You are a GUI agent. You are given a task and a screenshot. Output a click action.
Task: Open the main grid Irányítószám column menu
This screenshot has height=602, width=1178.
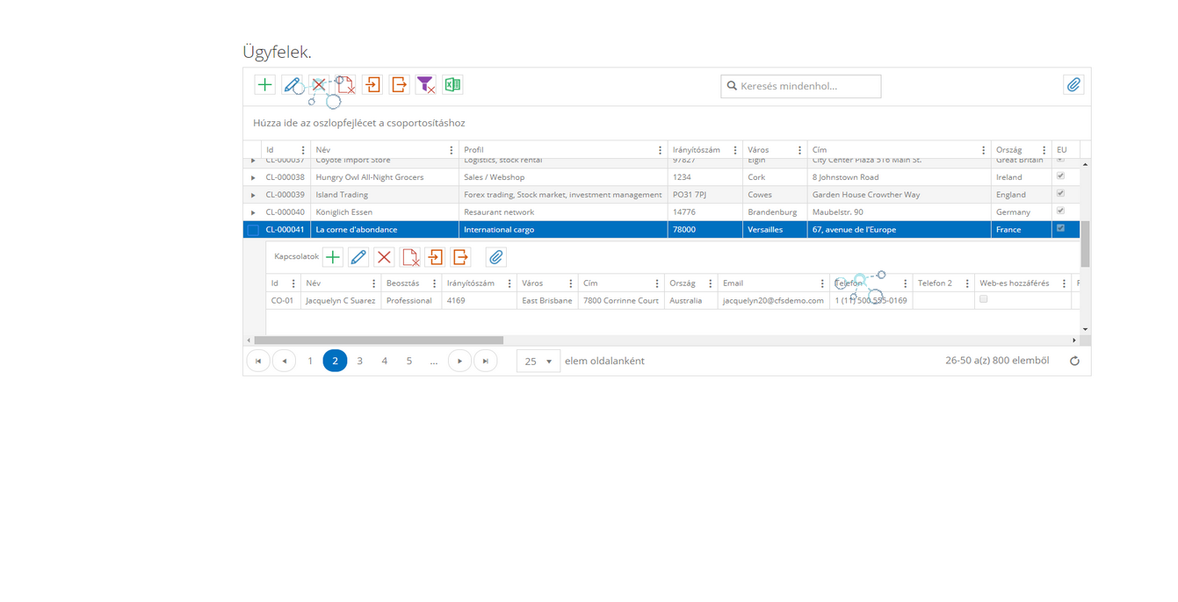735,150
